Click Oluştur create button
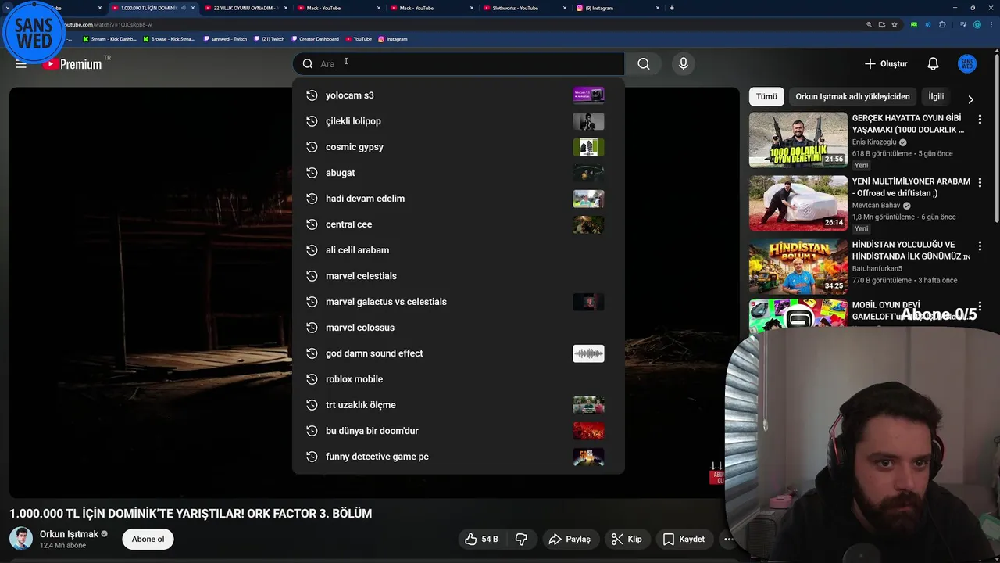 pos(886,64)
